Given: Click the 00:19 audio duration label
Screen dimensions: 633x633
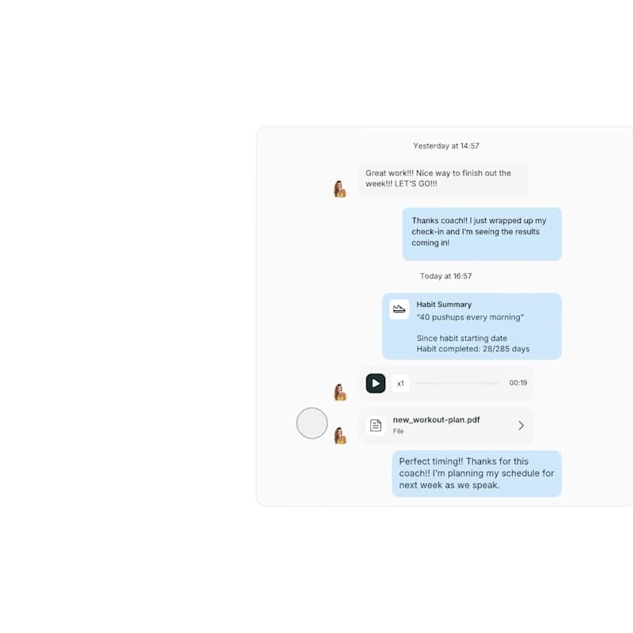Looking at the screenshot, I should pos(518,383).
